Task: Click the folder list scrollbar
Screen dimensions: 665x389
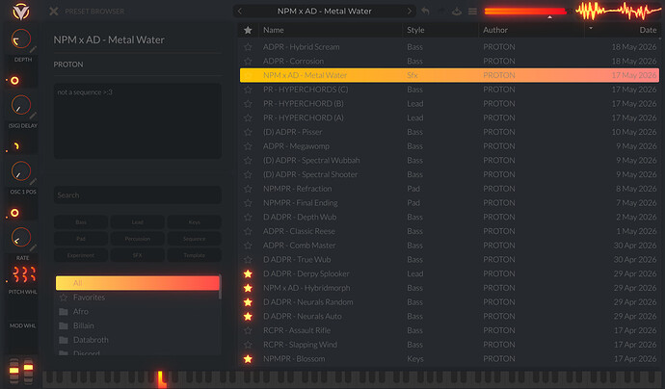Action: (220, 287)
